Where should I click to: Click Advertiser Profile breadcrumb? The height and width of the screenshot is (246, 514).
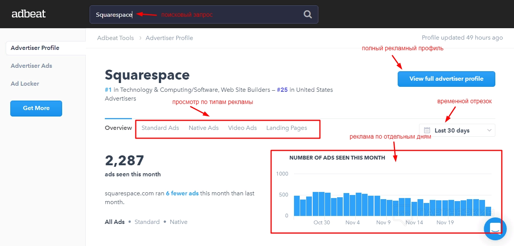click(169, 38)
